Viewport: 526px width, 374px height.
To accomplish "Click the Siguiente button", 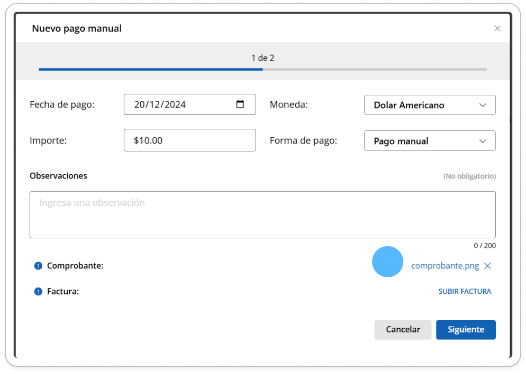I will [466, 330].
